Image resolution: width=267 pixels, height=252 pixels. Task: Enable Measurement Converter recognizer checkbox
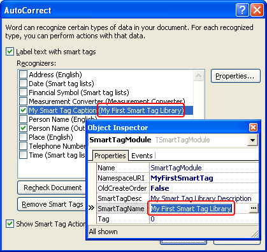(23, 101)
